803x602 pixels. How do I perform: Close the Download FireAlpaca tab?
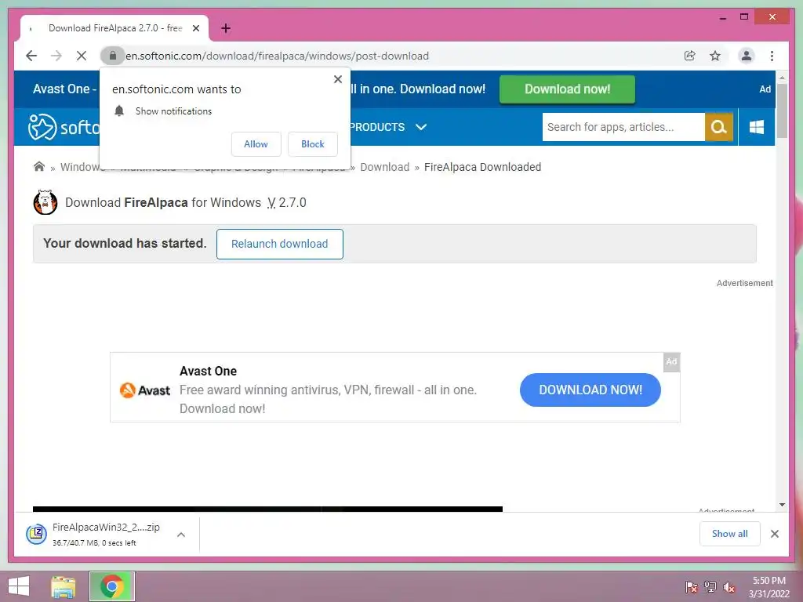pos(195,28)
